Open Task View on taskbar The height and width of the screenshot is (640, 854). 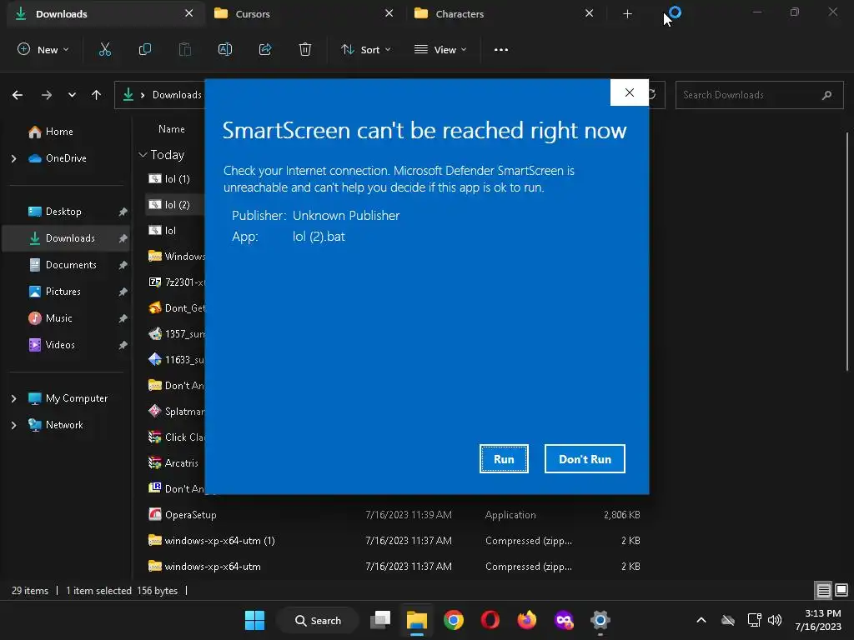[380, 620]
